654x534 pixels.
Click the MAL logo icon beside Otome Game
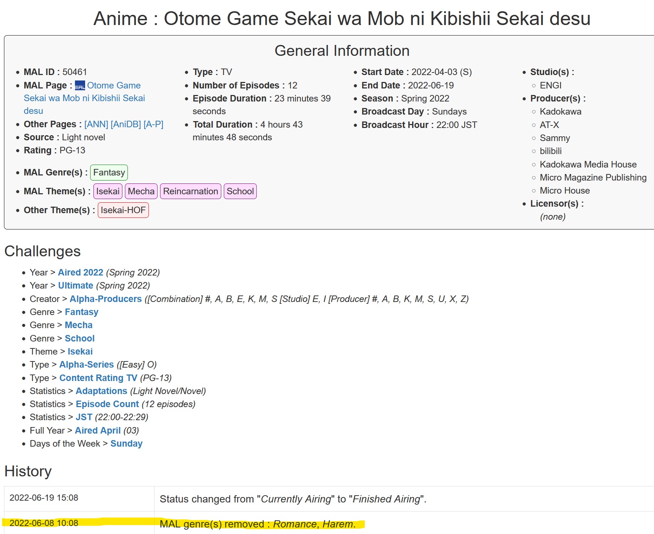(x=80, y=86)
